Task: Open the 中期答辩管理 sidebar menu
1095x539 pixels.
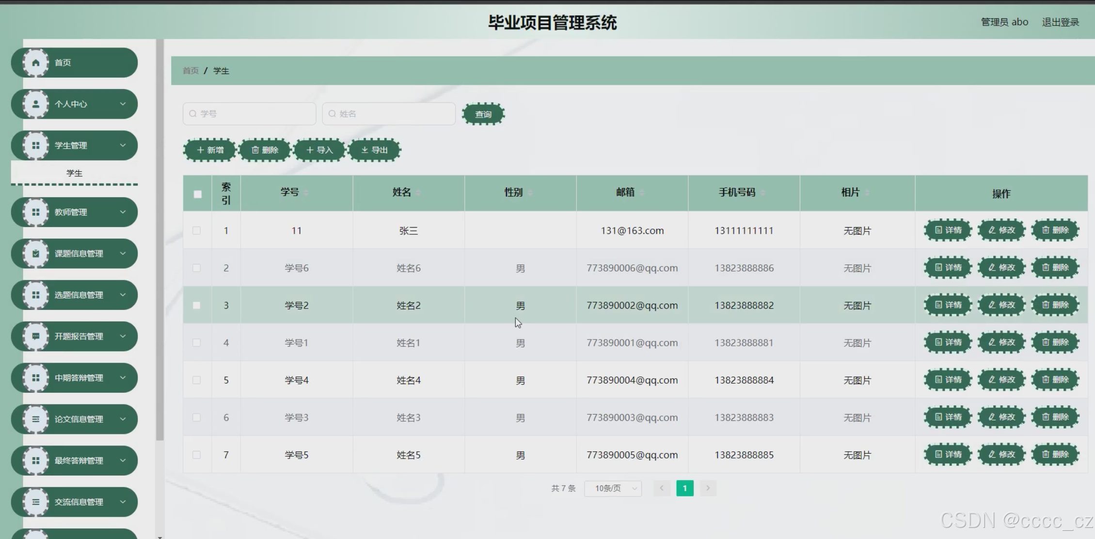Action: click(79, 378)
